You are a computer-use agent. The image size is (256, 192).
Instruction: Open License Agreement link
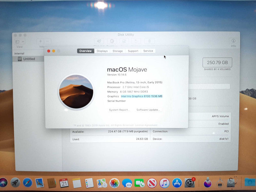pyautogui.click(x=146, y=125)
